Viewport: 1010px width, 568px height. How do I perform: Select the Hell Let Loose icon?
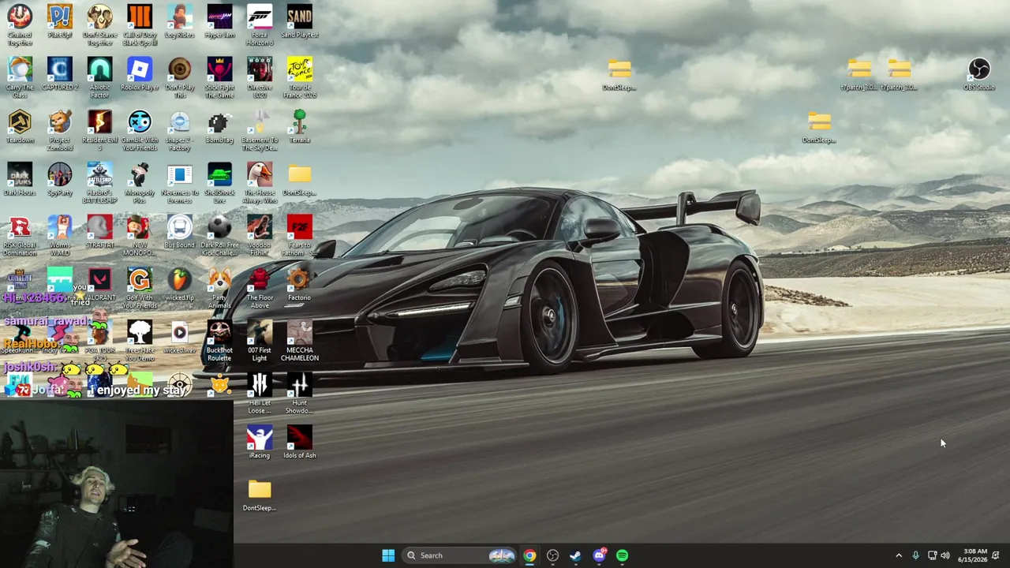[260, 393]
